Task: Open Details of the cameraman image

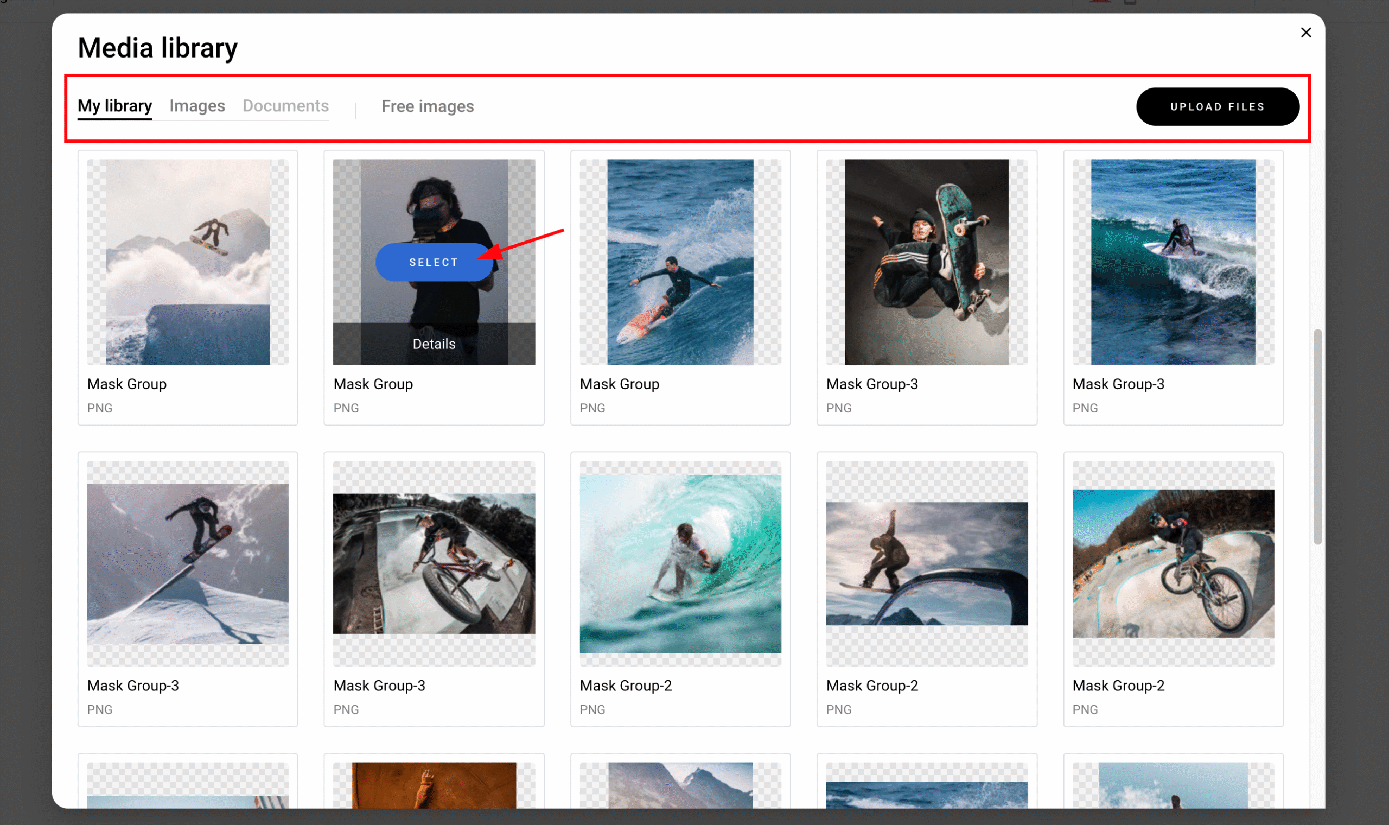Action: point(434,344)
